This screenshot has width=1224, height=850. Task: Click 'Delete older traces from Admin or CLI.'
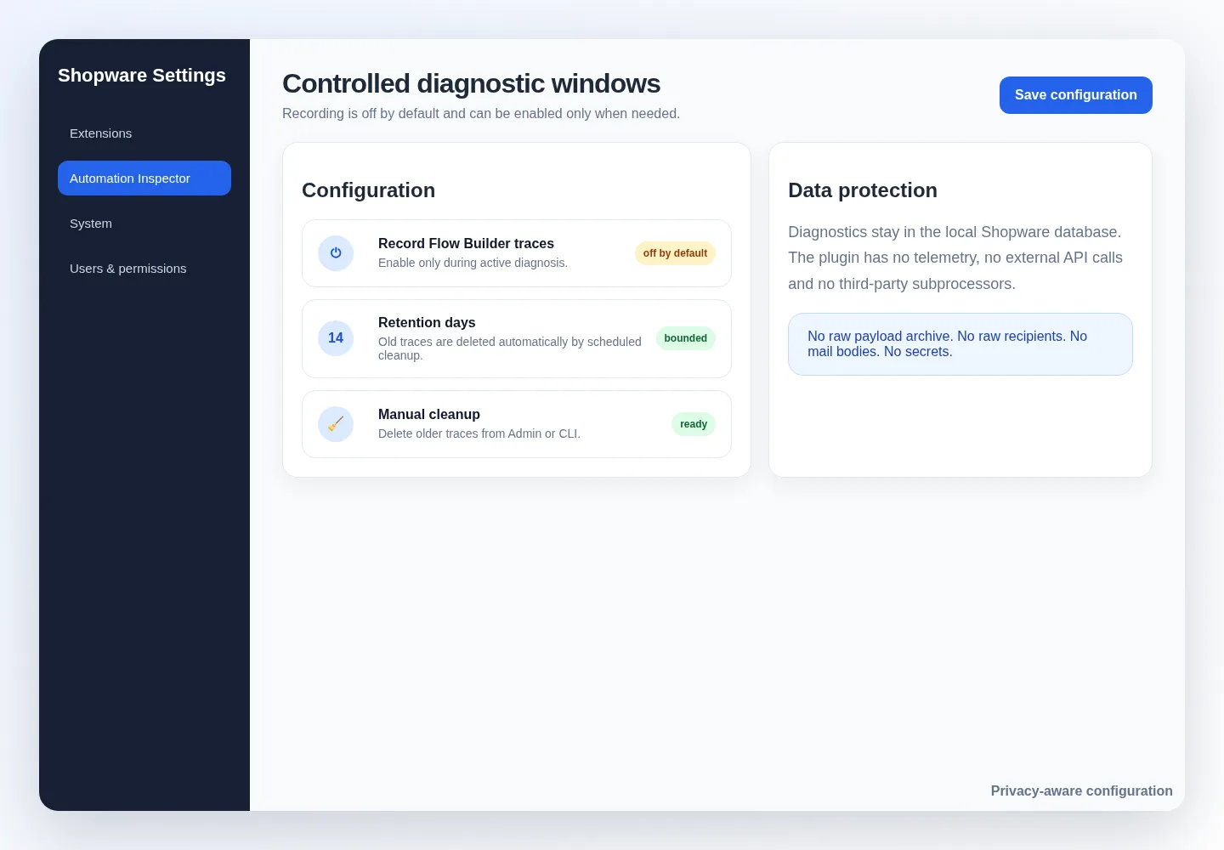(479, 433)
